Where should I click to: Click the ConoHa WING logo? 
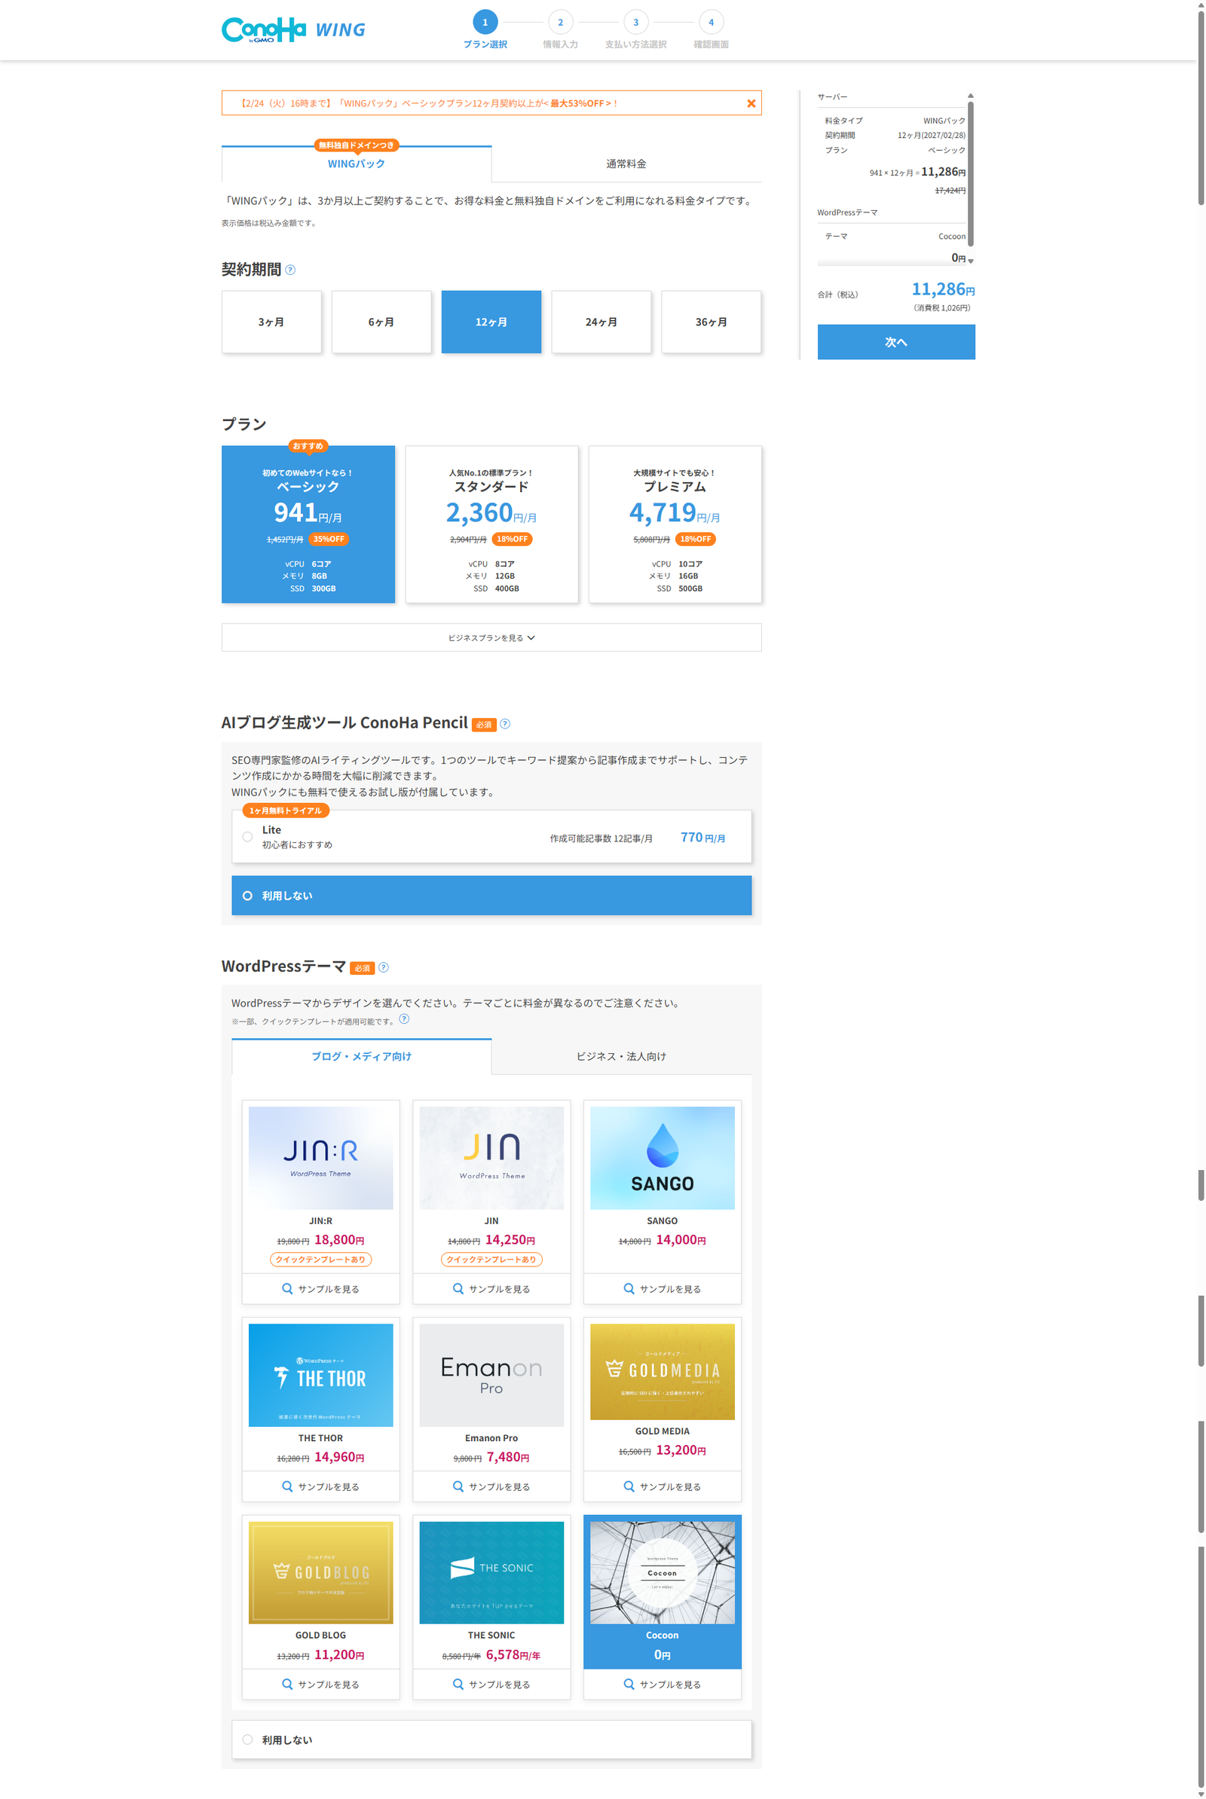tap(293, 29)
